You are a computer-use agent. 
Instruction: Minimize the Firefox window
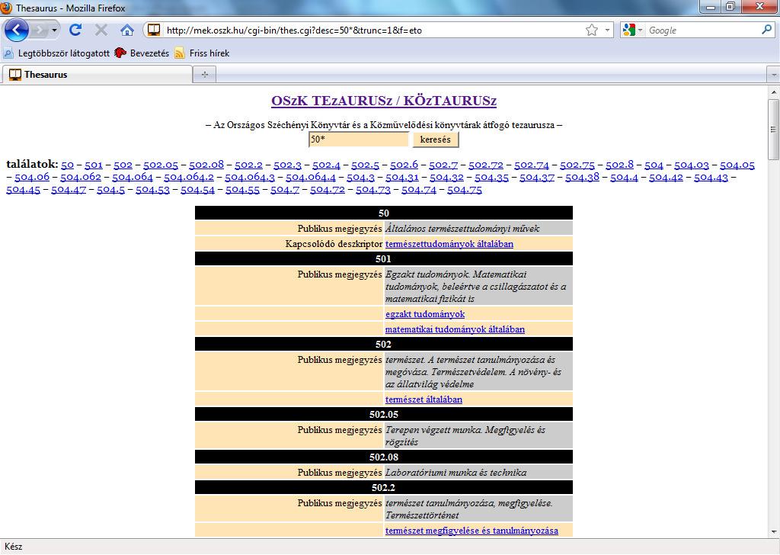tap(711, 6)
